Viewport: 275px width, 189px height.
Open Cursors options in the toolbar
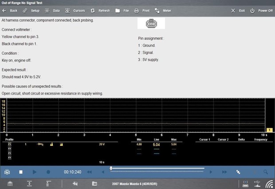click(x=75, y=10)
